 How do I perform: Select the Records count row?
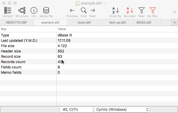pos(28,62)
